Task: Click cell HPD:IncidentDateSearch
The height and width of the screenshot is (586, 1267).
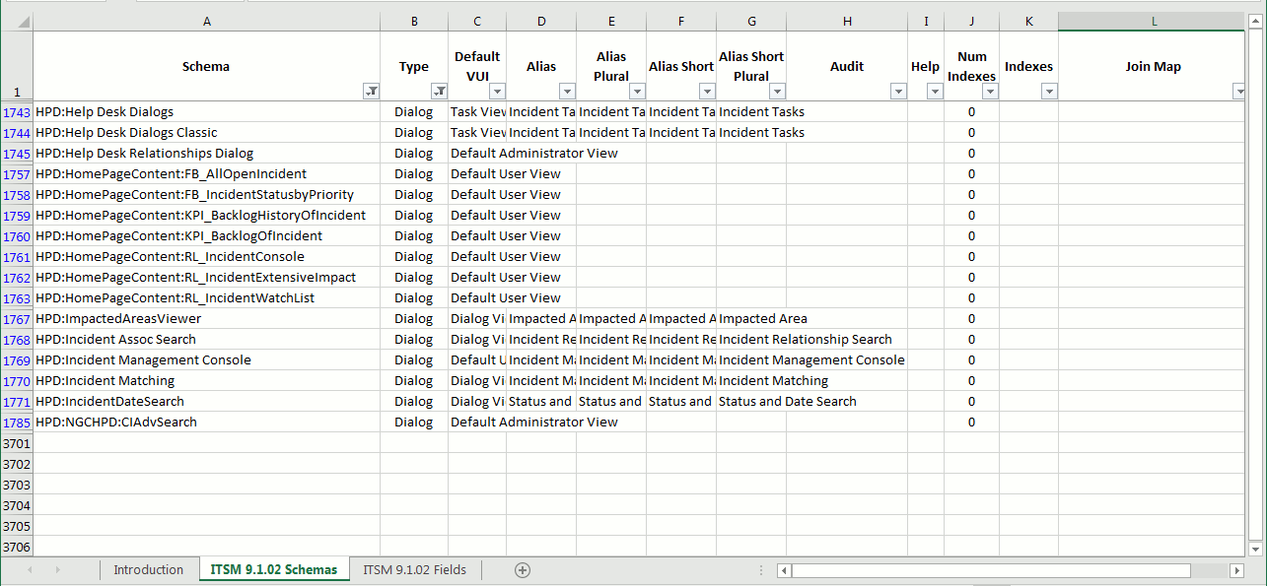Action: click(x=206, y=402)
